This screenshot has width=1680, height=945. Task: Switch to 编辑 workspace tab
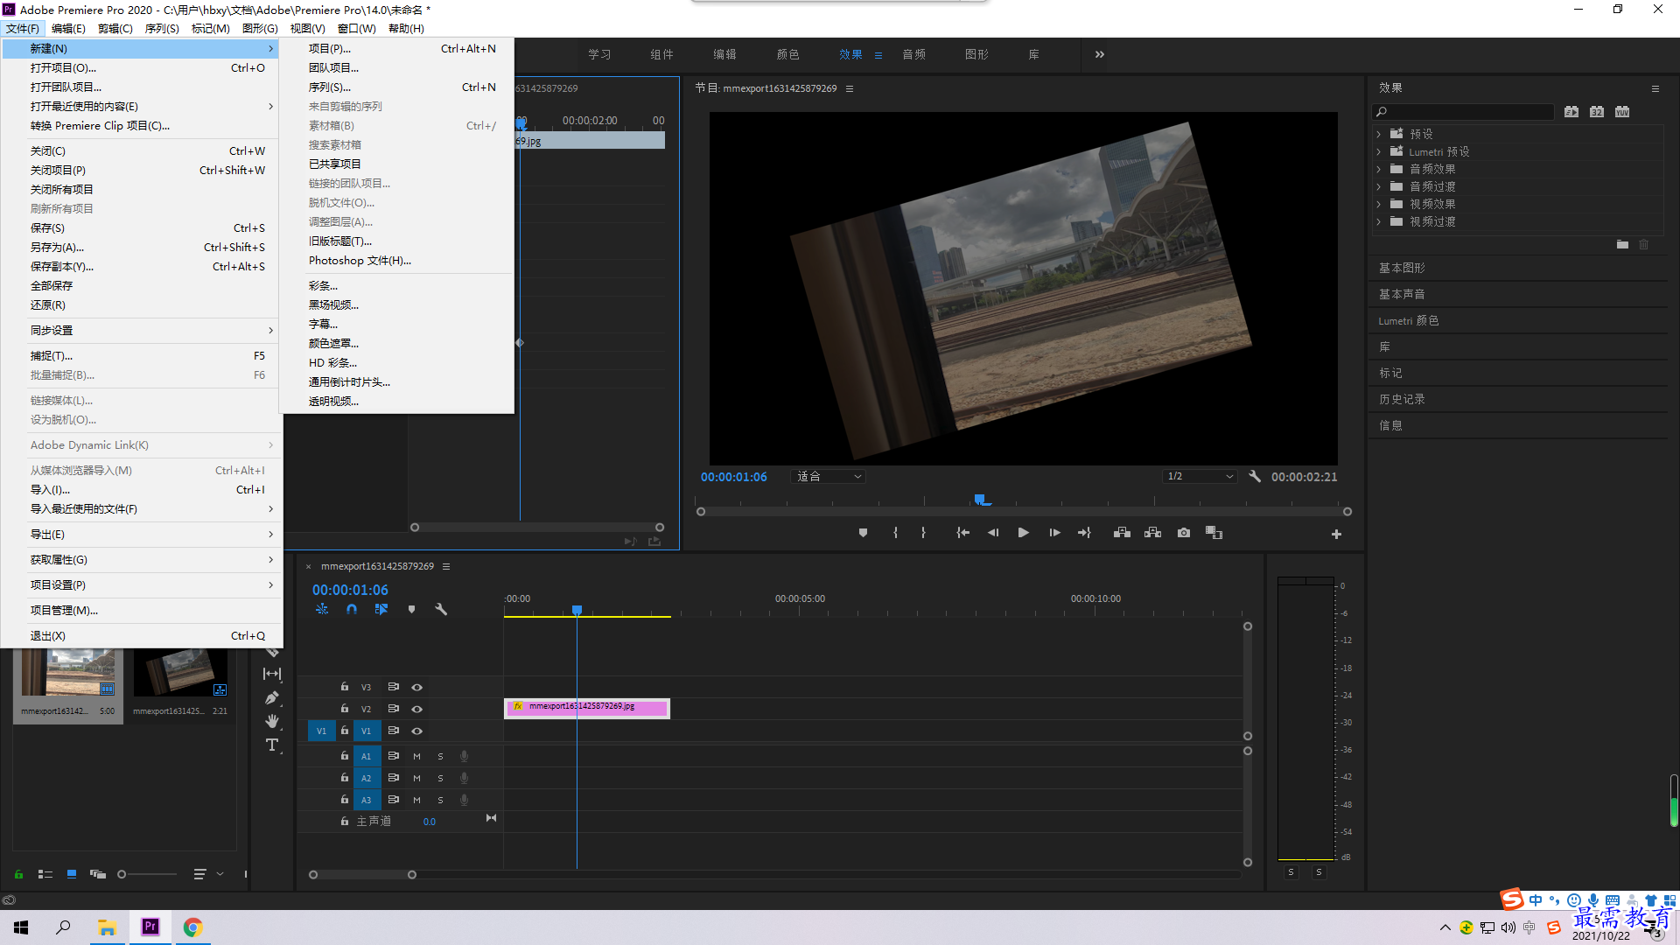coord(724,54)
